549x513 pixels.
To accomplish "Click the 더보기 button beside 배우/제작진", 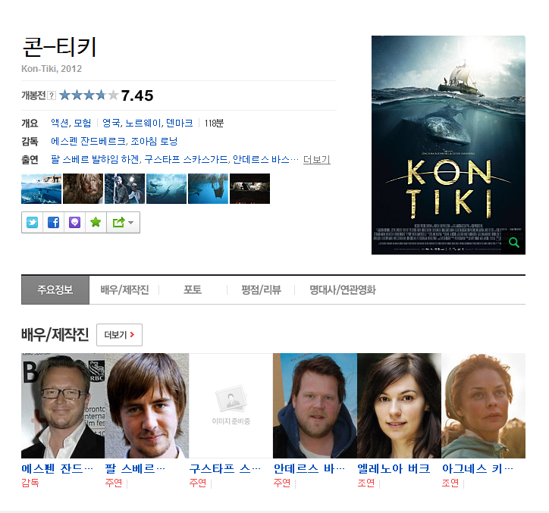I will tap(119, 335).
